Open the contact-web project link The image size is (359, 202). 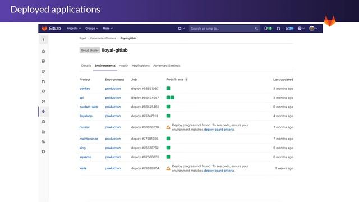click(x=89, y=107)
